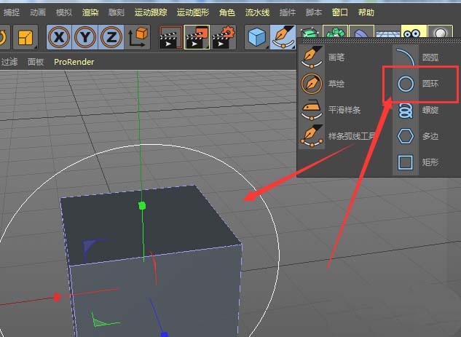The height and width of the screenshot is (337, 461).
Task: Click the green plane corner handle
Action: click(x=99, y=322)
